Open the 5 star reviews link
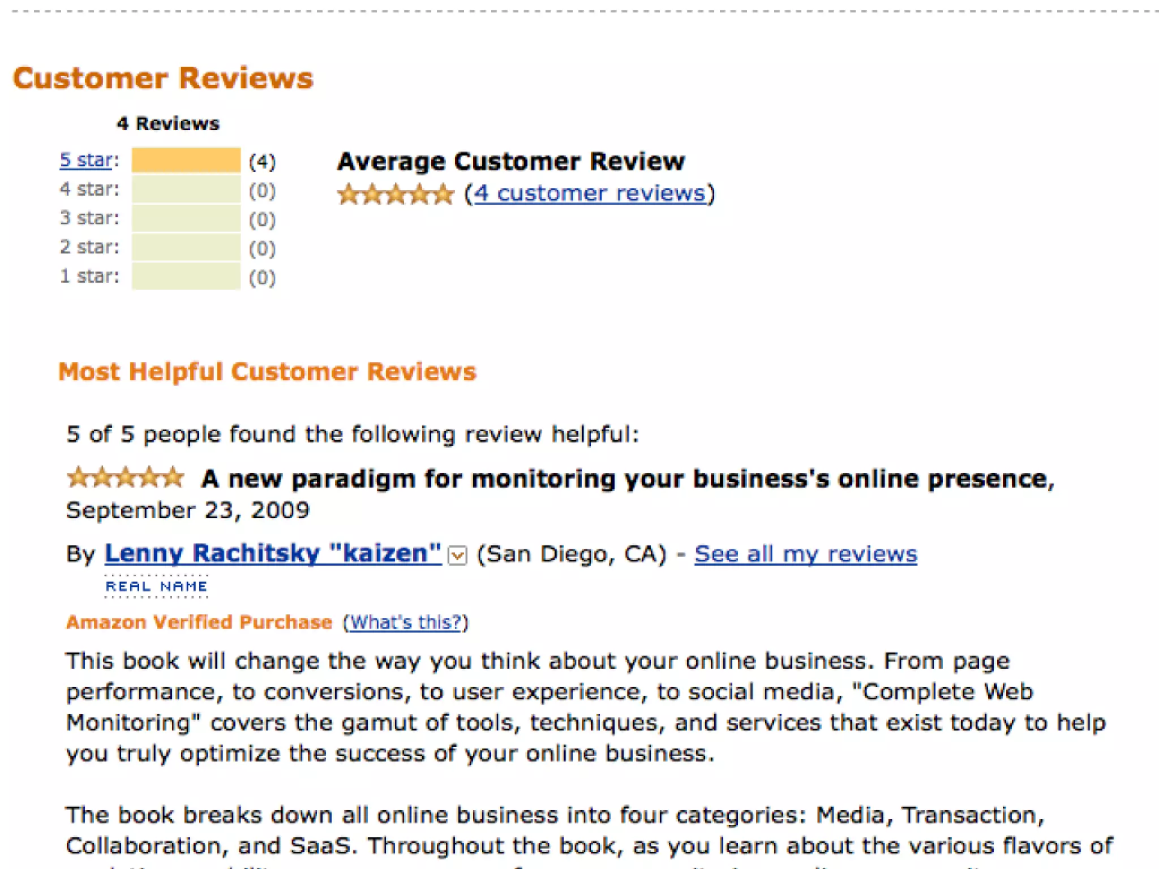Image resolution: width=1159 pixels, height=869 pixels. [86, 160]
